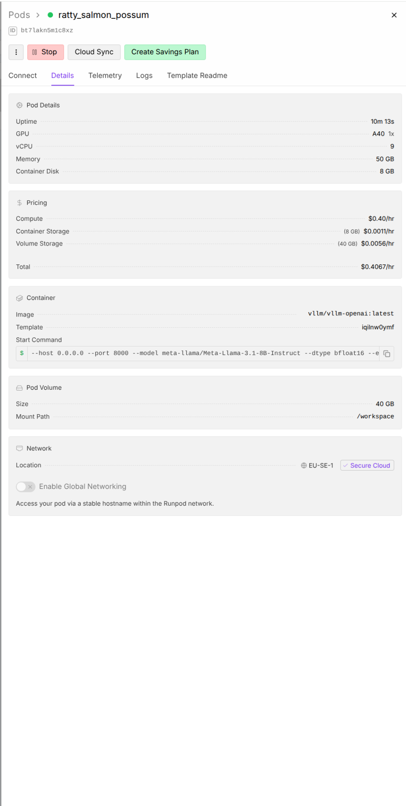
Task: Open the three-dot pod actions menu
Action: click(x=16, y=52)
